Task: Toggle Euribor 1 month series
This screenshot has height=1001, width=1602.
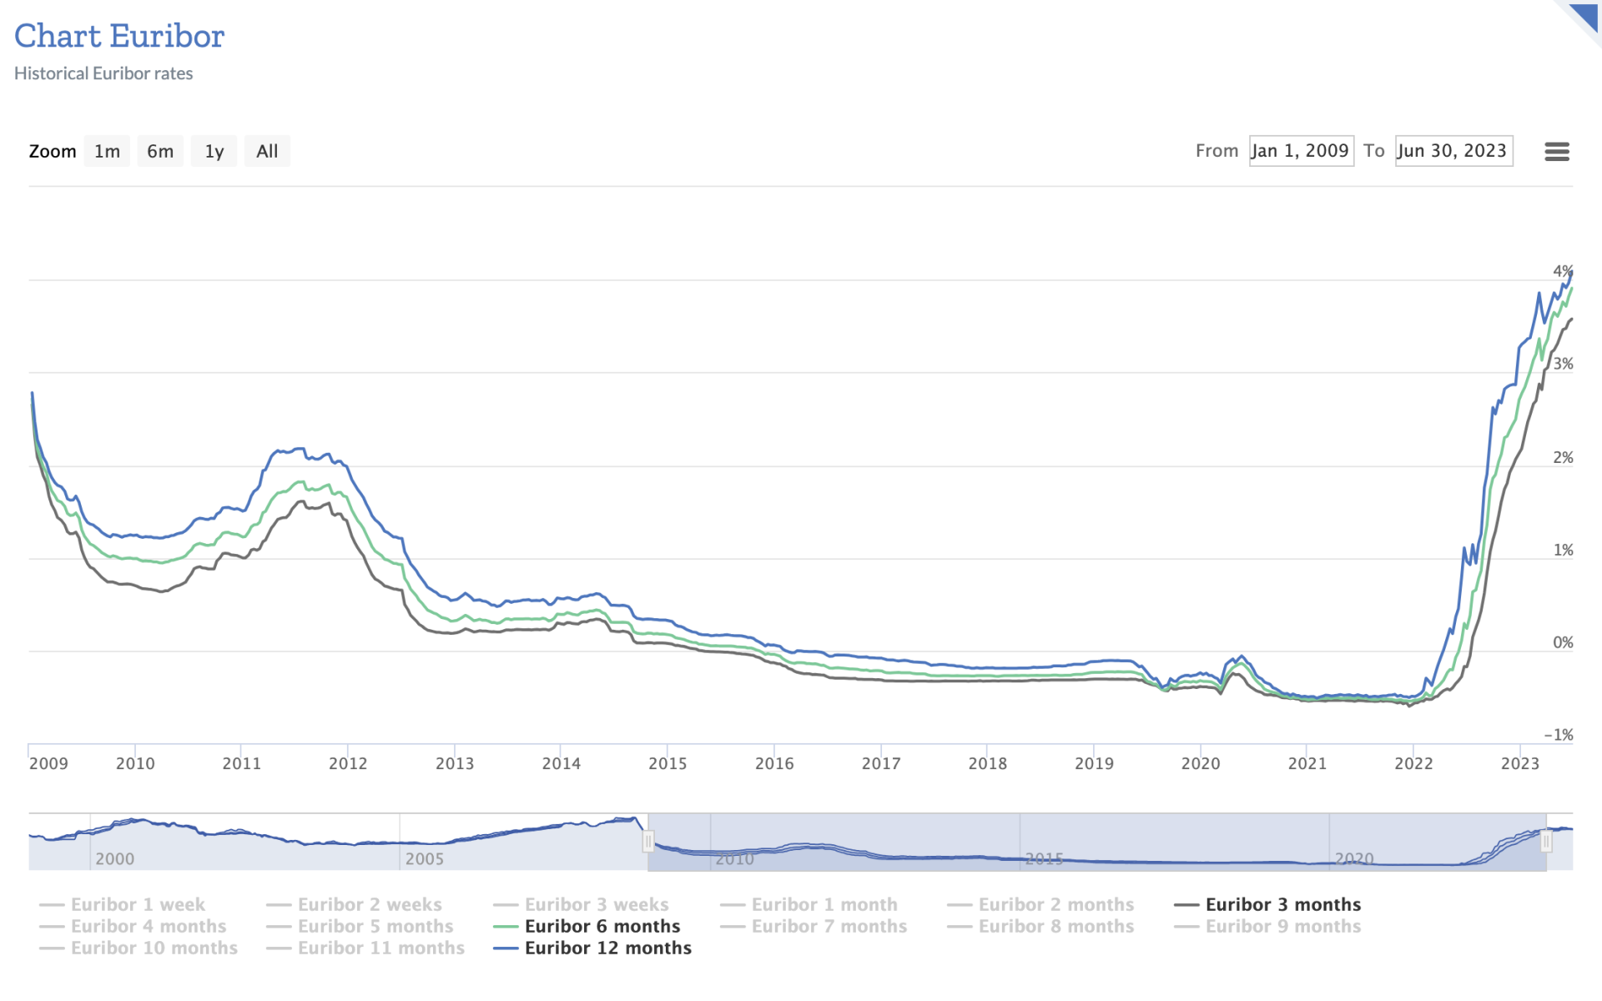Action: click(809, 904)
